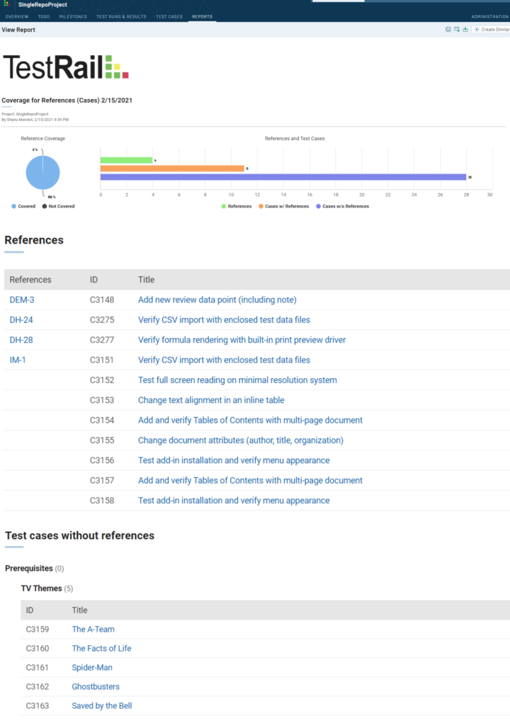Screen dimensions: 510x725
Task: Click the C3159 ID cell
Action: point(38,629)
